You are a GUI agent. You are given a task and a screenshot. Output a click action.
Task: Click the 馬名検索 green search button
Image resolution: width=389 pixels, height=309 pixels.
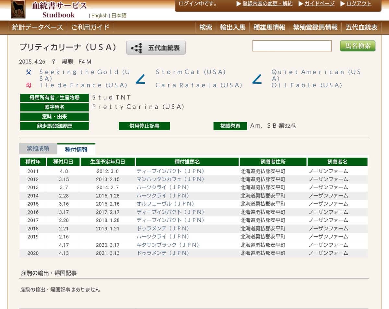tap(358, 46)
